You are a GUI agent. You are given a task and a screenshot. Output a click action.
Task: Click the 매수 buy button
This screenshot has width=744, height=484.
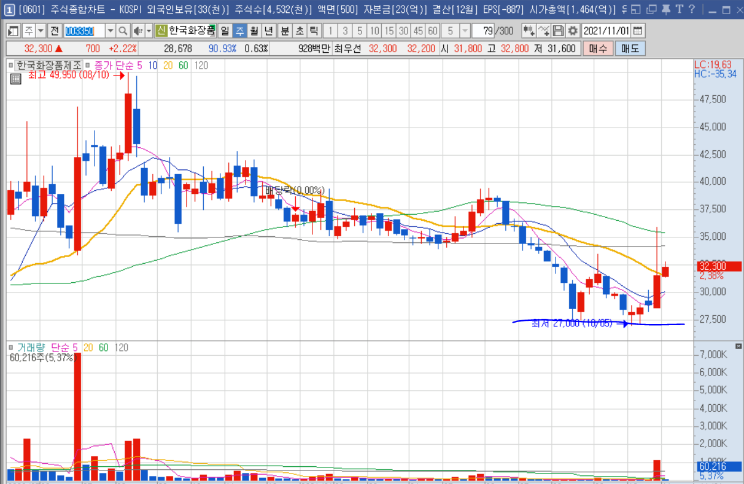coord(597,48)
